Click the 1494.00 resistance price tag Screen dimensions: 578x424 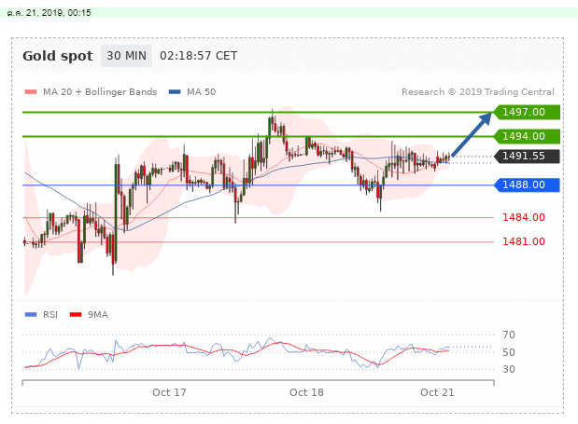pos(527,136)
